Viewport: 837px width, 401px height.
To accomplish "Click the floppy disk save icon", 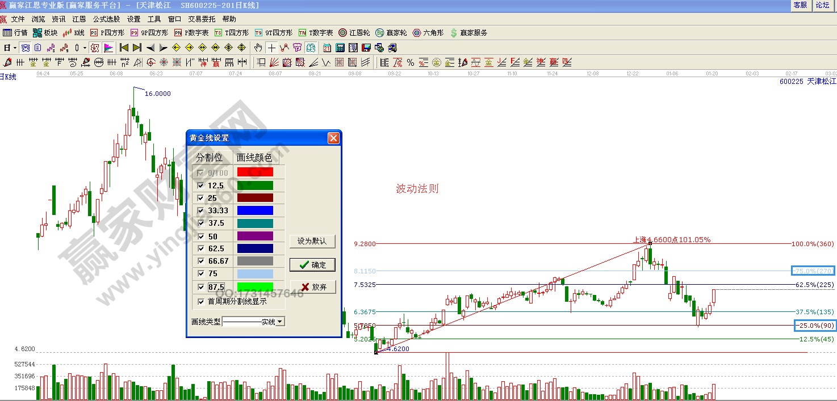I will pos(366,48).
